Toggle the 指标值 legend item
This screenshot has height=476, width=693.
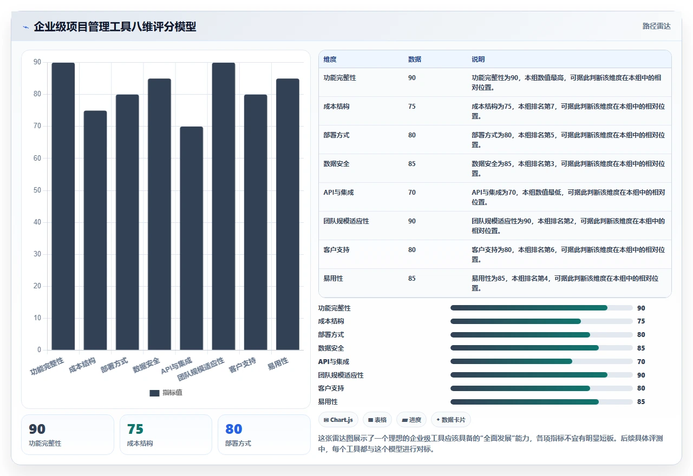point(166,393)
